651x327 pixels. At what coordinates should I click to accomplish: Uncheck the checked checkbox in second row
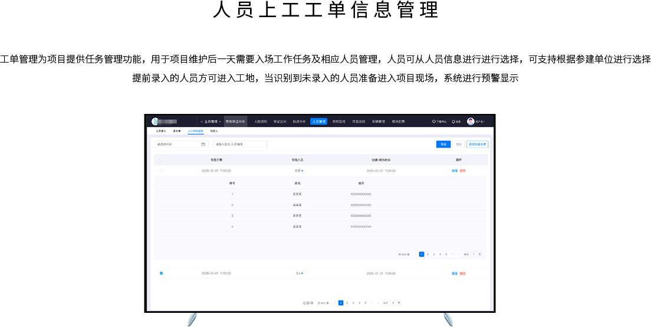[x=161, y=273]
